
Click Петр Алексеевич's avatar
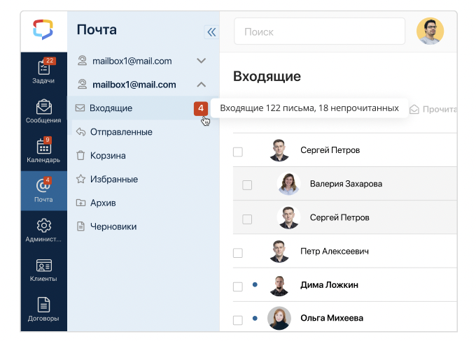(x=279, y=251)
